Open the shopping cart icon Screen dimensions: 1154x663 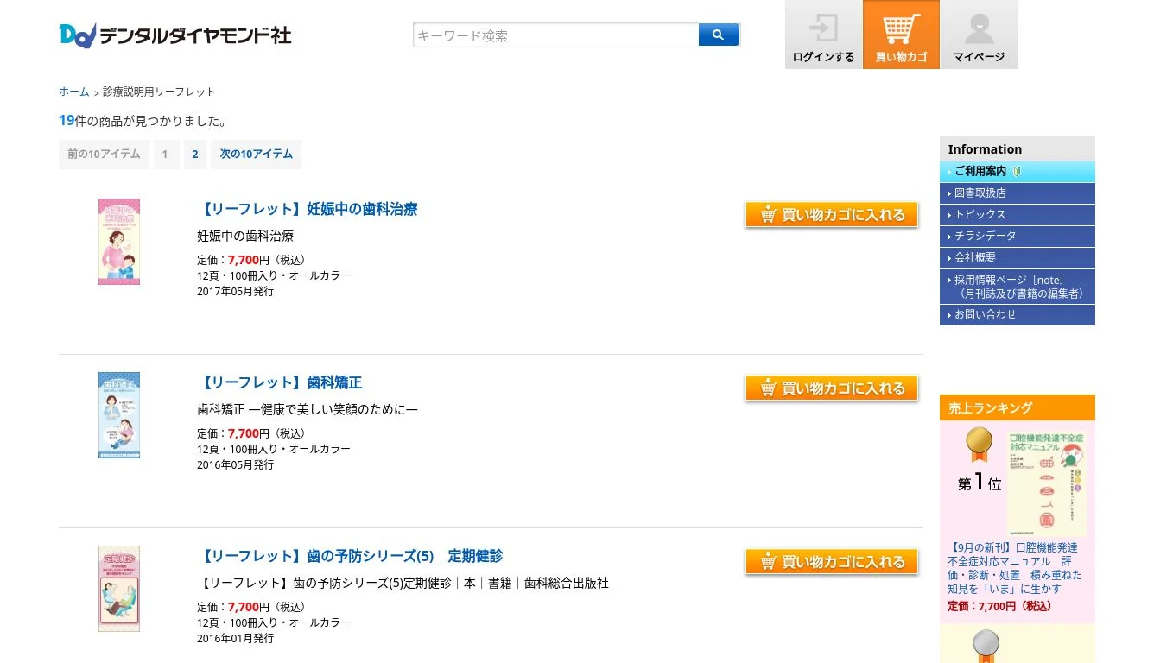901,35
